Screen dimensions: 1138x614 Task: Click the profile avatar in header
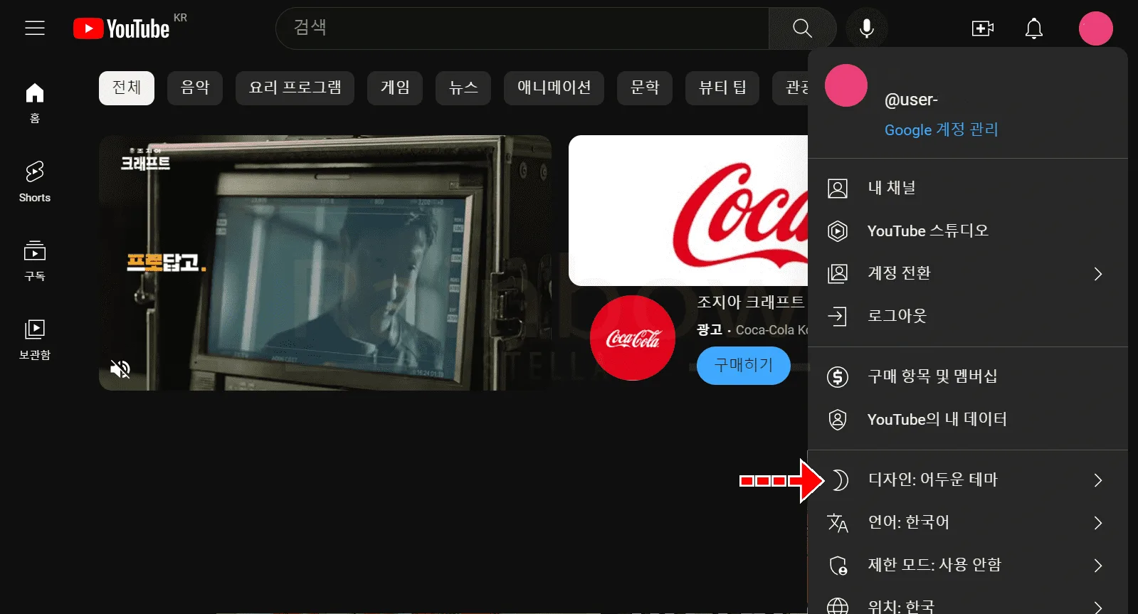pos(1096,28)
